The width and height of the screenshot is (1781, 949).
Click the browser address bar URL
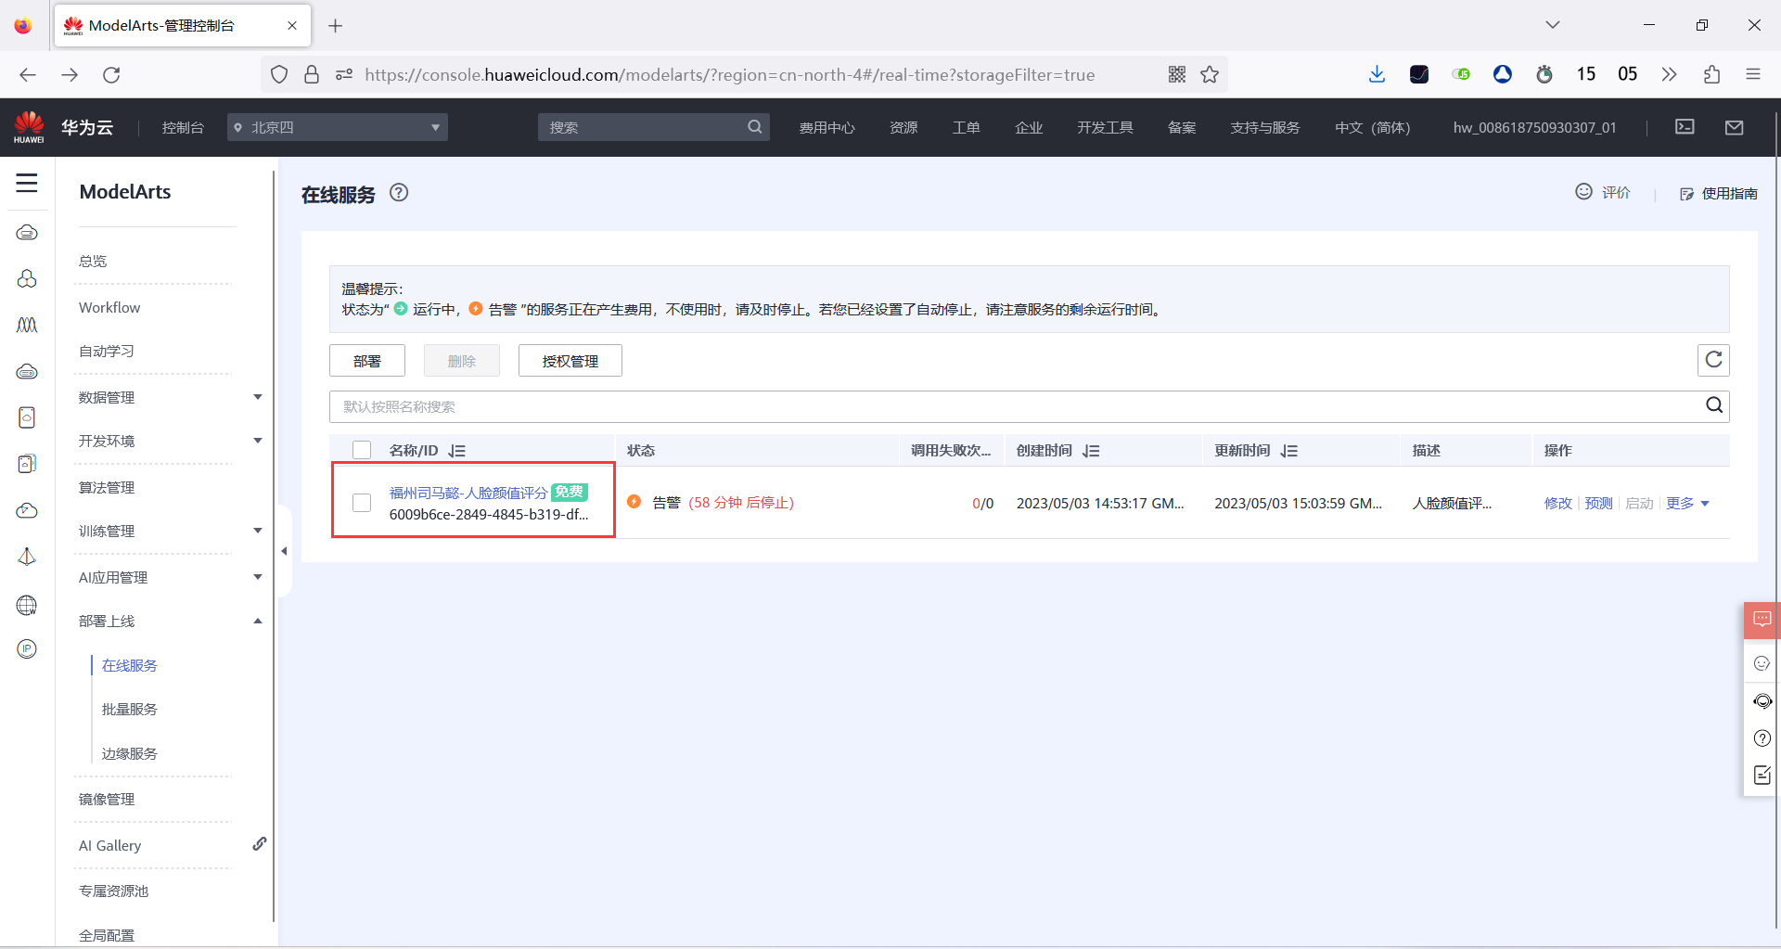click(x=729, y=74)
